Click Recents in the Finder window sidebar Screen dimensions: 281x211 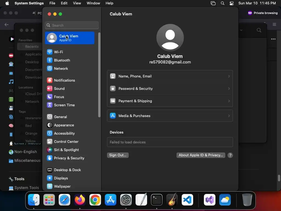coord(30,47)
